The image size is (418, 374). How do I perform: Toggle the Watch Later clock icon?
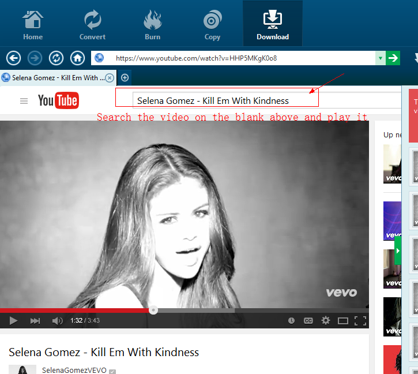291,320
